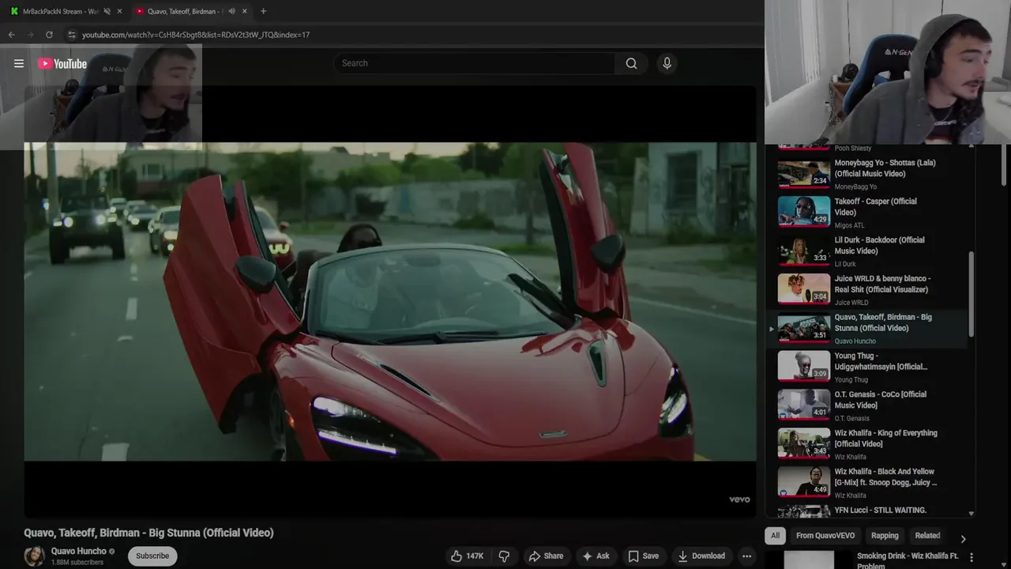Reload the current page
Screen dimensions: 1011x569
point(49,35)
